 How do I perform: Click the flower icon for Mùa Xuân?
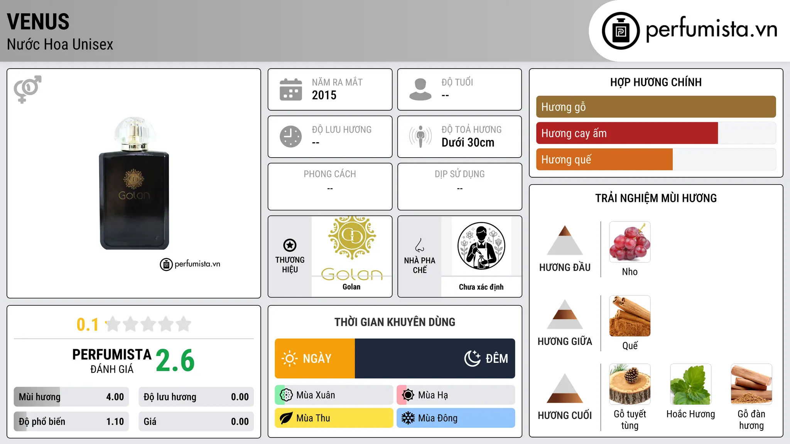click(286, 395)
